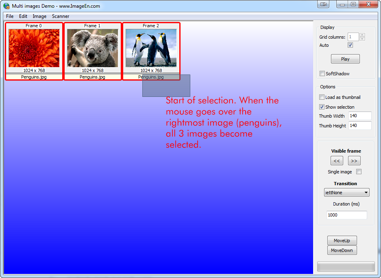
Task: Click 1024 x 768 text under Frame 1
Action: (93, 70)
